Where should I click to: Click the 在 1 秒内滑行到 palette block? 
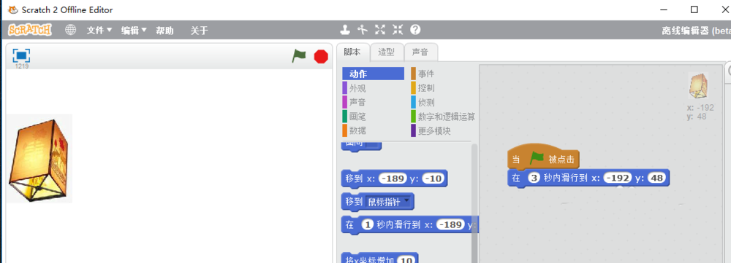(409, 225)
